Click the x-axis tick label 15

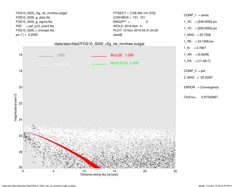tap(114, 171)
